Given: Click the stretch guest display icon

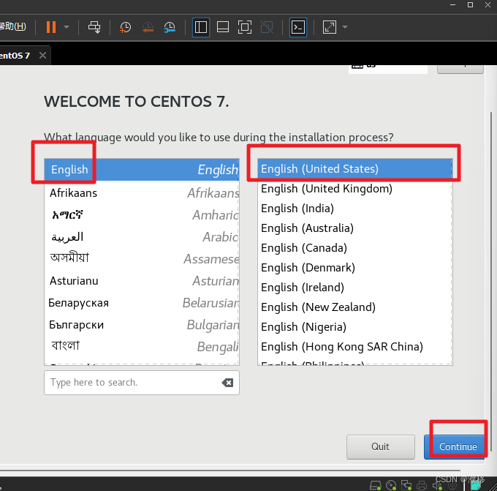Looking at the screenshot, I should tap(330, 27).
